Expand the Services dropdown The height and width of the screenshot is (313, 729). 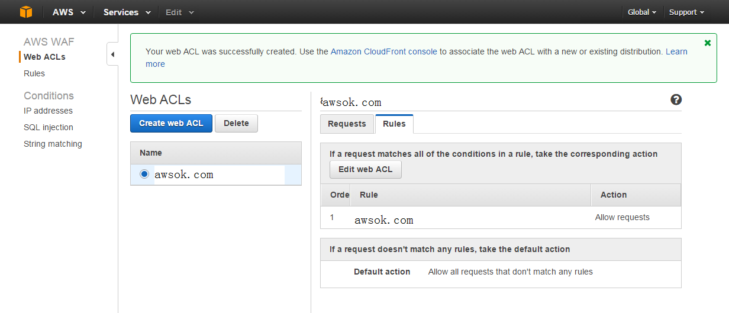127,12
